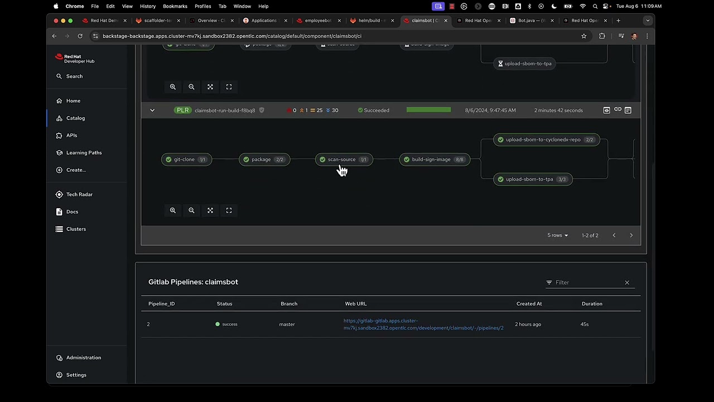The height and width of the screenshot is (402, 714).
Task: Select the package task node
Action: click(264, 160)
